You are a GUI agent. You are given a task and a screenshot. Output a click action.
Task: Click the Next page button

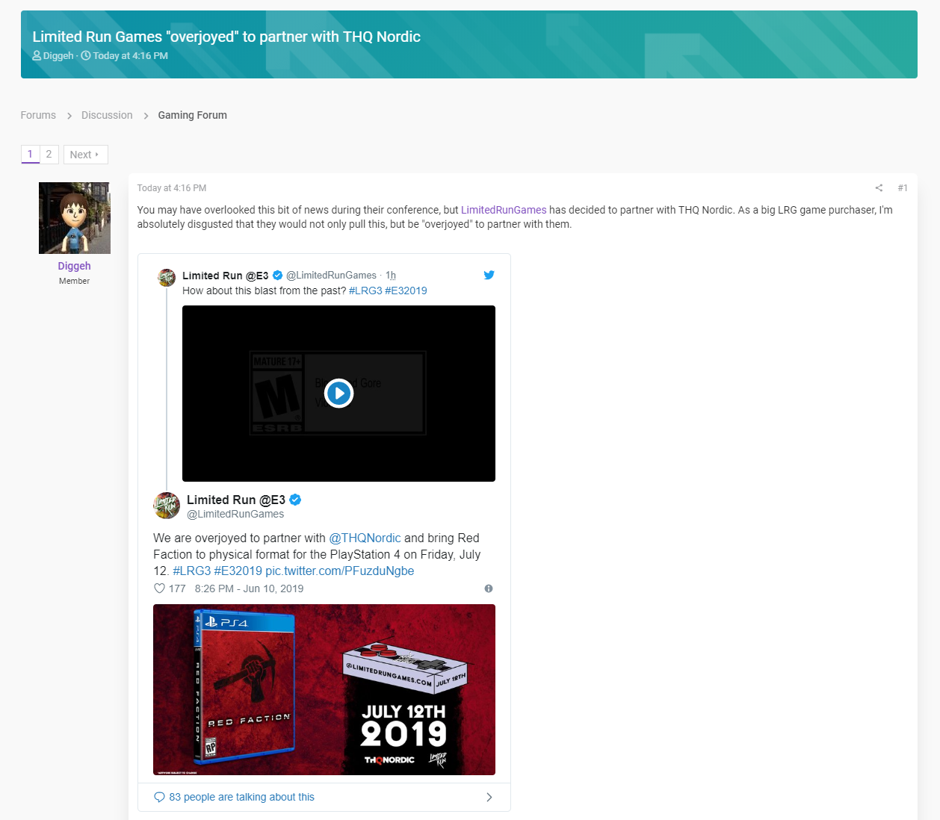point(85,155)
